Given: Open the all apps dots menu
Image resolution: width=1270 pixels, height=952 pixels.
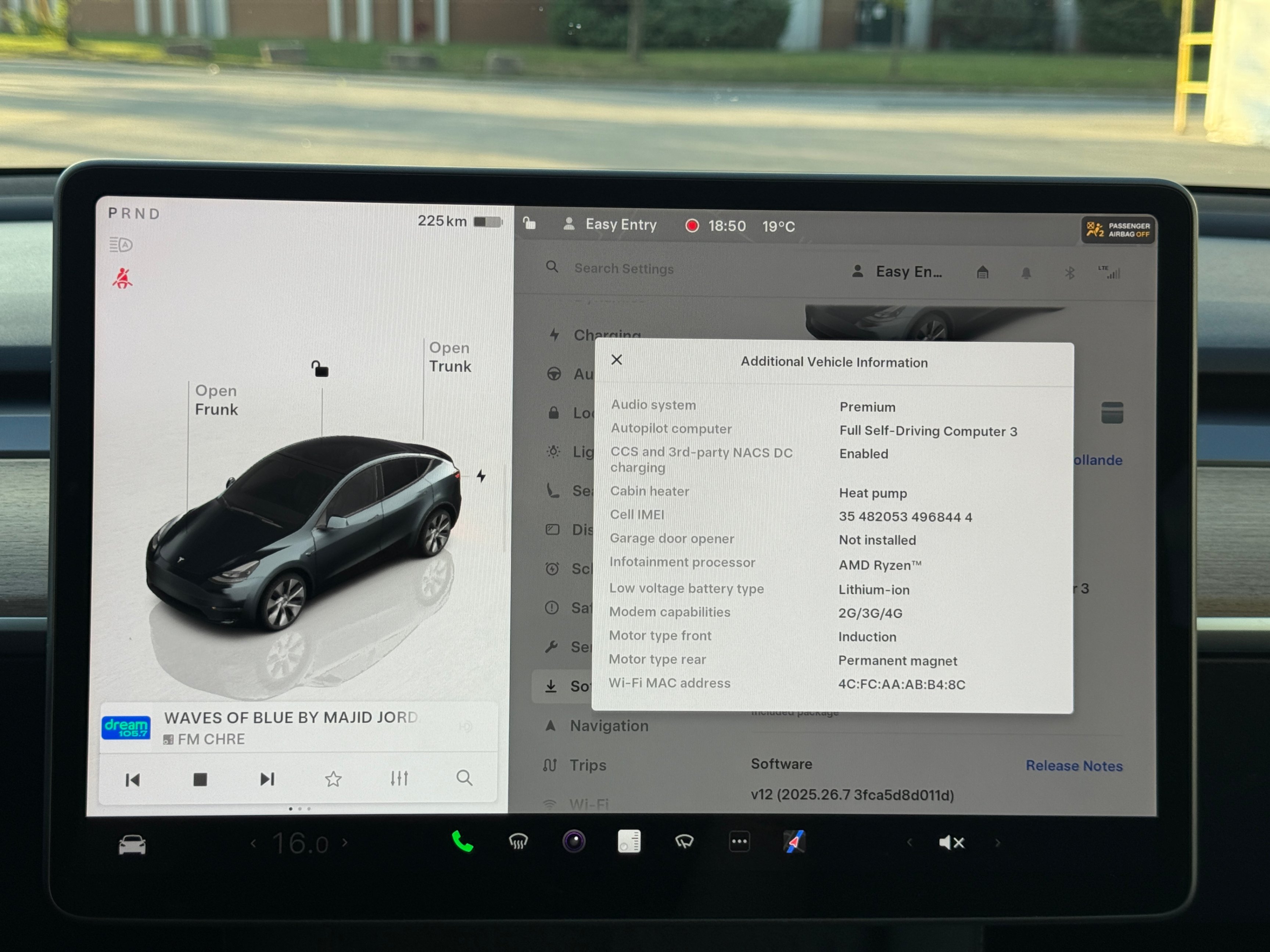Looking at the screenshot, I should pos(739,842).
